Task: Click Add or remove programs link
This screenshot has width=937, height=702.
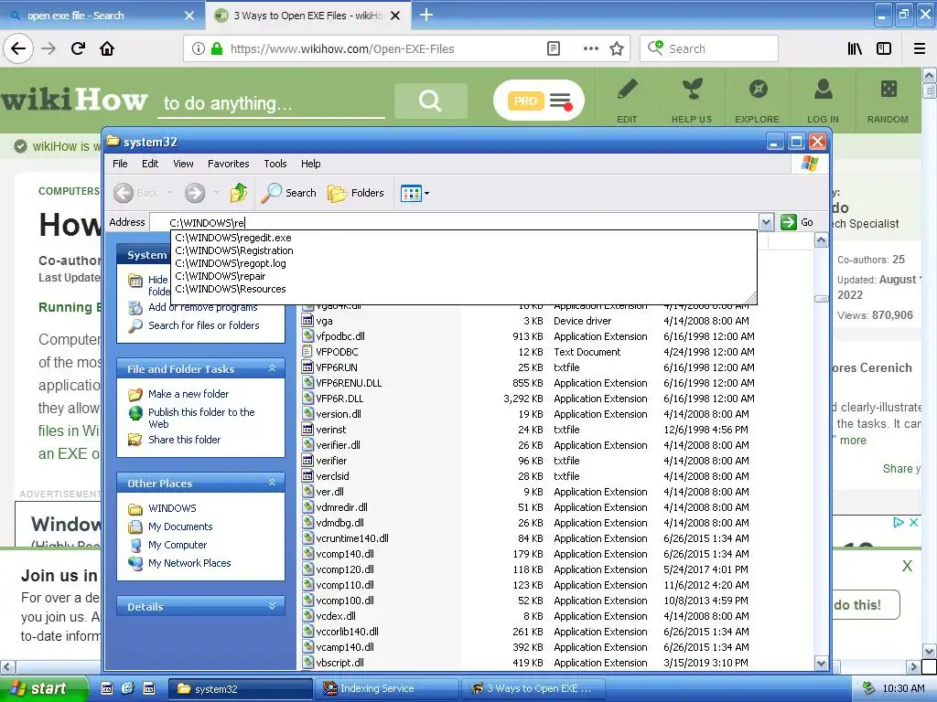Action: coord(202,307)
